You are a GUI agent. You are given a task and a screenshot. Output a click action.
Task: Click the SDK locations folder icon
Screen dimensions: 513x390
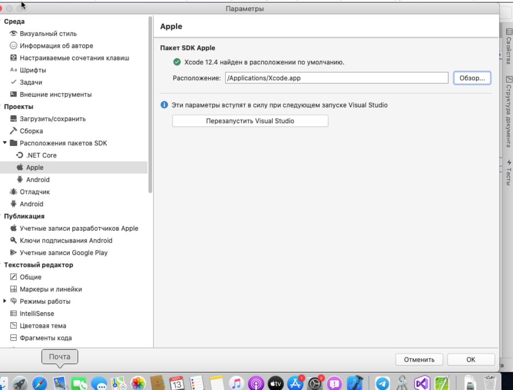[13, 143]
